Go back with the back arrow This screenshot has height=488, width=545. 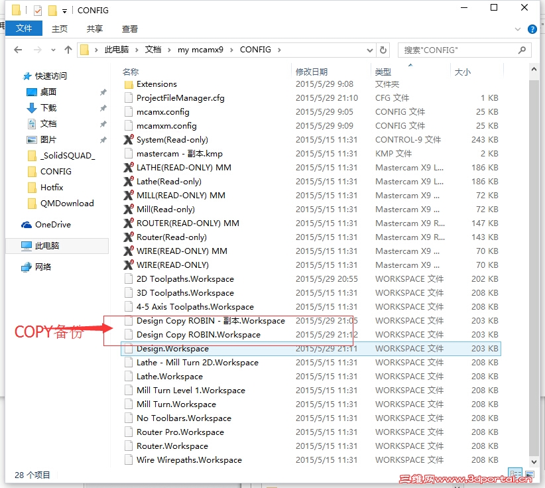tap(18, 50)
